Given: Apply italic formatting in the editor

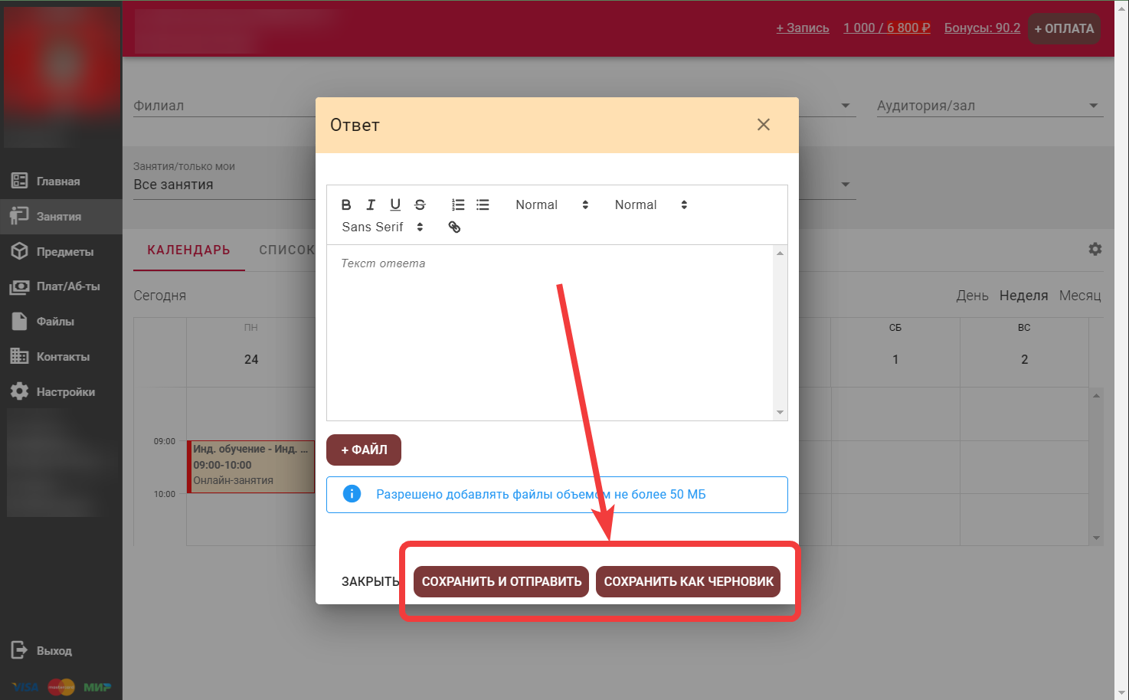Looking at the screenshot, I should tap(371, 204).
